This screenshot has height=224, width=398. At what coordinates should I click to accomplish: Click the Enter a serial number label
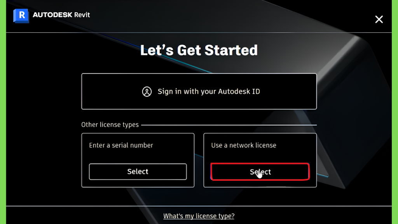click(121, 145)
